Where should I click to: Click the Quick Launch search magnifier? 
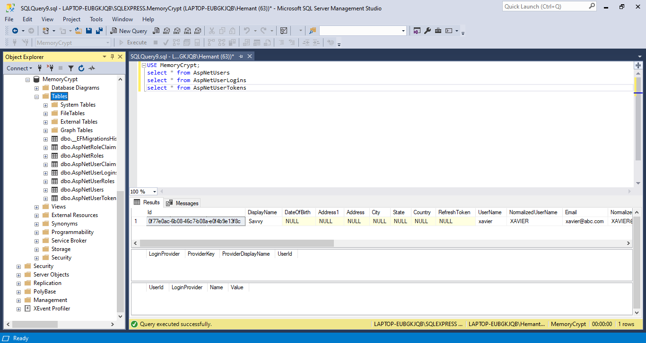(592, 6)
